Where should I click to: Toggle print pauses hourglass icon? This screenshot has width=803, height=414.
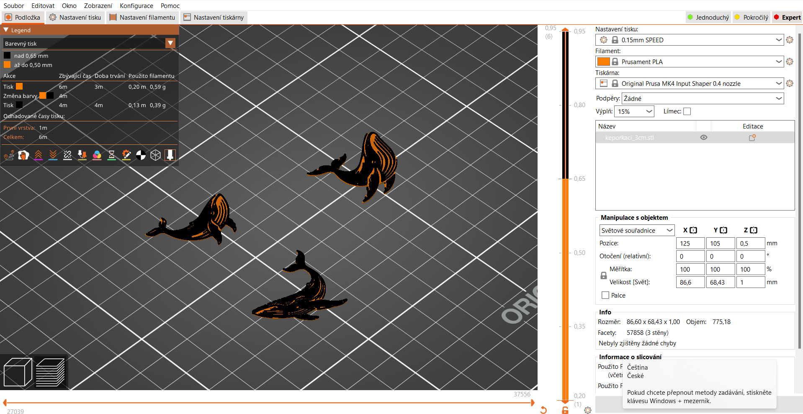[111, 155]
